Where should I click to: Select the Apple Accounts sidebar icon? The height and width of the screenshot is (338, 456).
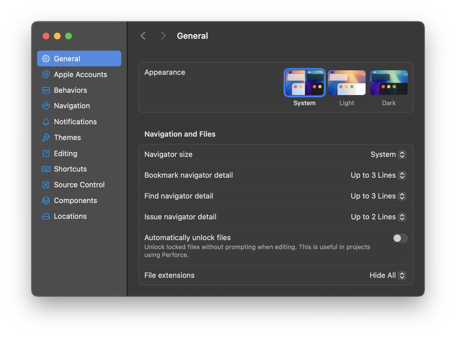point(46,74)
